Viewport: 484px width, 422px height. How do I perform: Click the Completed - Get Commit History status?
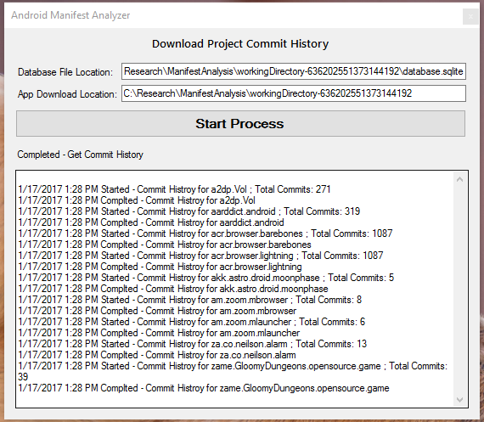point(81,155)
